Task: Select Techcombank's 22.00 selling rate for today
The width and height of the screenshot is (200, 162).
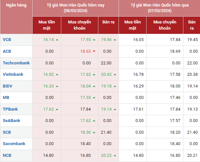Action: [x=106, y=63]
